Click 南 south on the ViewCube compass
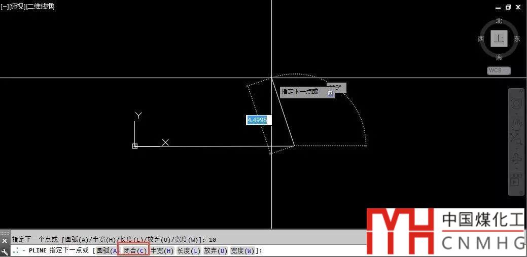This screenshot has height=257, width=527. tap(499, 57)
